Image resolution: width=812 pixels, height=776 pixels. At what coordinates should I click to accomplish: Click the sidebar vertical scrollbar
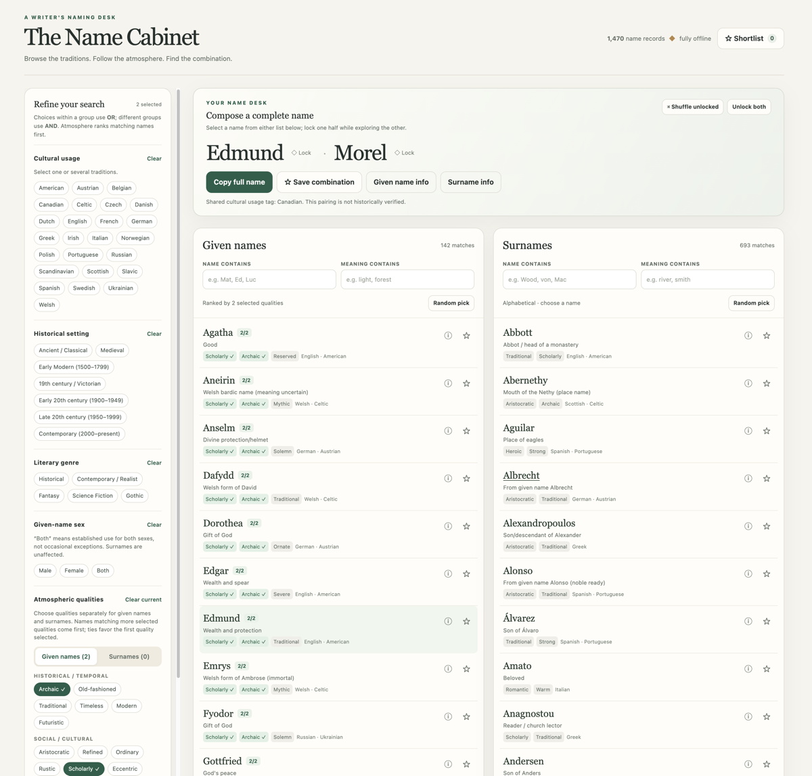pyautogui.click(x=179, y=383)
